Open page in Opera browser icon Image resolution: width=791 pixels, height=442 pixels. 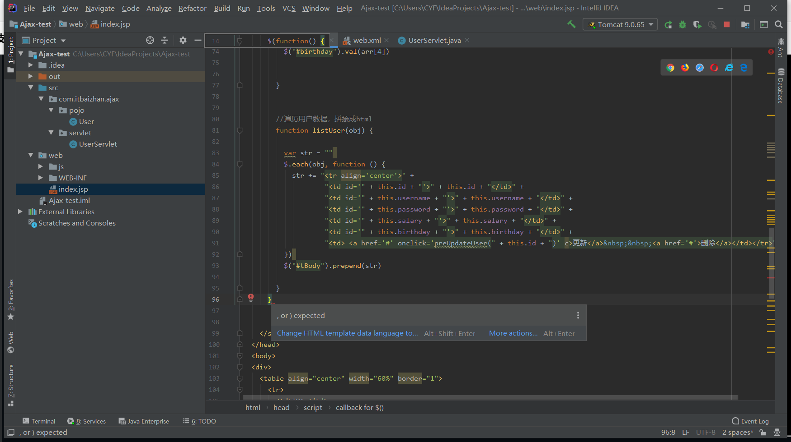tap(714, 68)
